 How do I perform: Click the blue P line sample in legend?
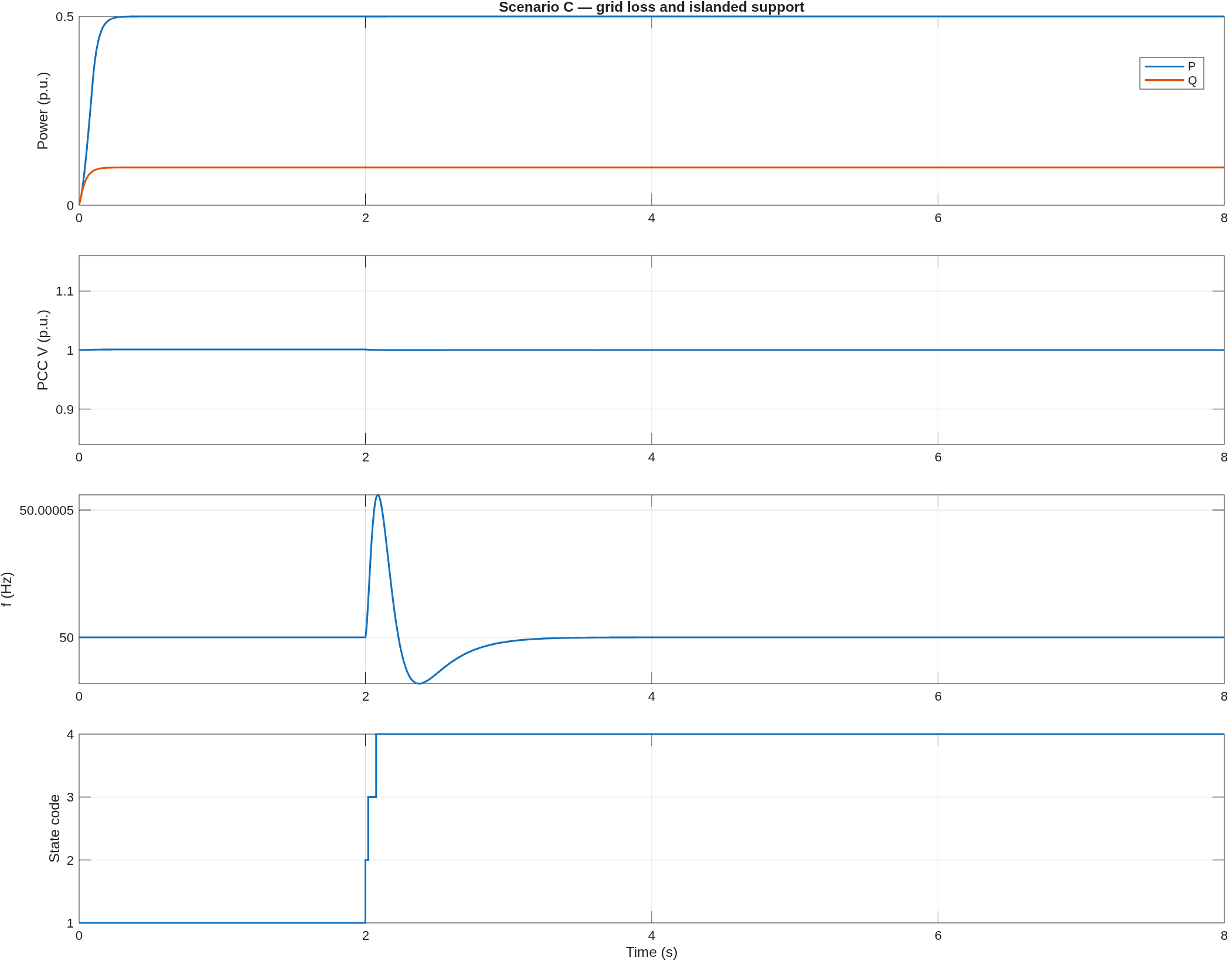(1164, 66)
